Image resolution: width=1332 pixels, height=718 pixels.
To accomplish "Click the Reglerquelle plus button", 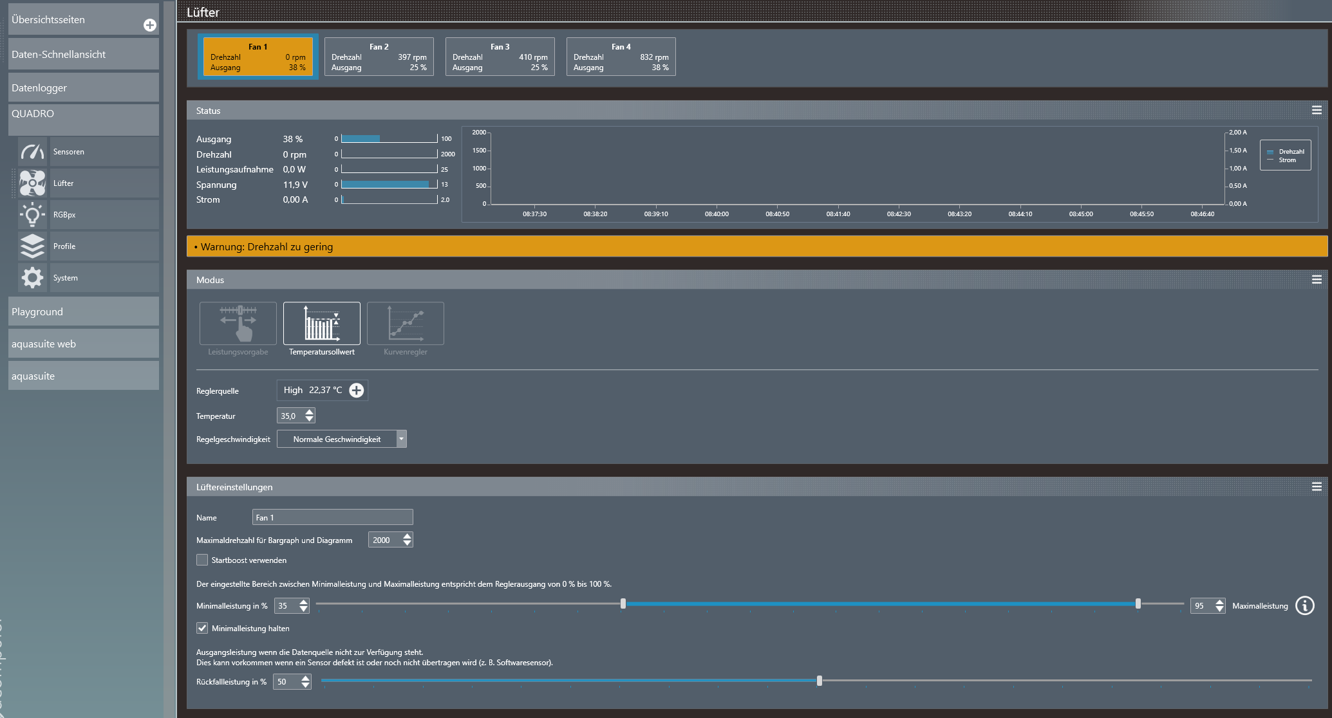I will click(356, 390).
